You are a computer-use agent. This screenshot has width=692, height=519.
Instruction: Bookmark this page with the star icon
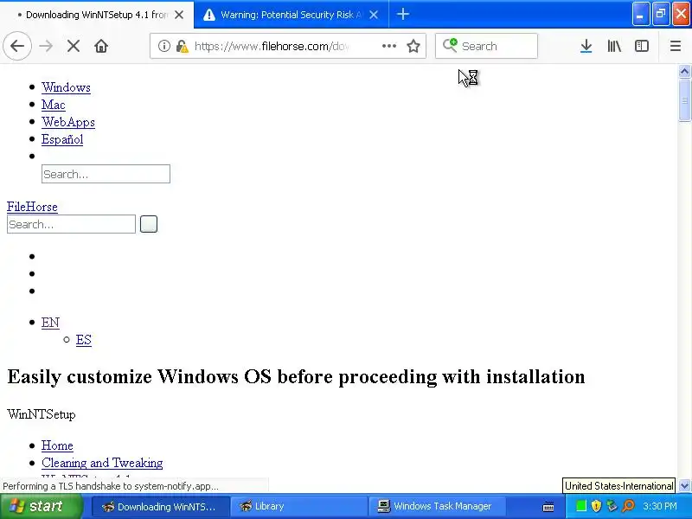(413, 46)
